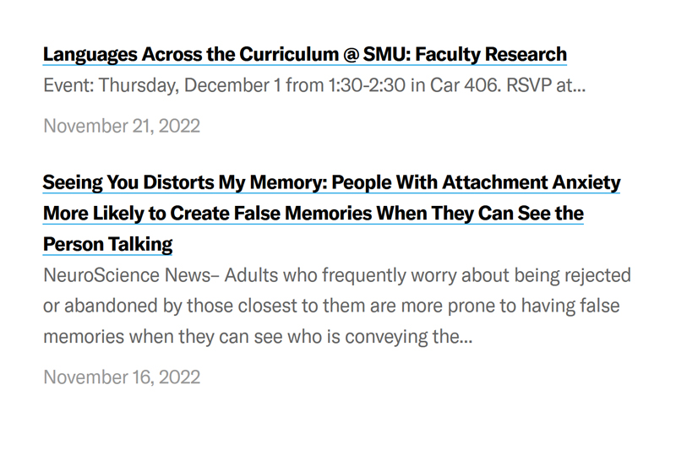
Task: Click the 'Person Talking' headline line
Action: [x=107, y=245]
